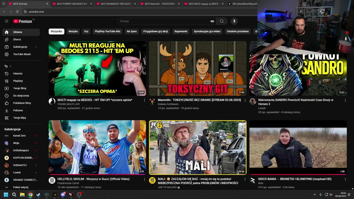Open Twoje klipy in the sidebar
354x199 pixels.
[x=21, y=118]
